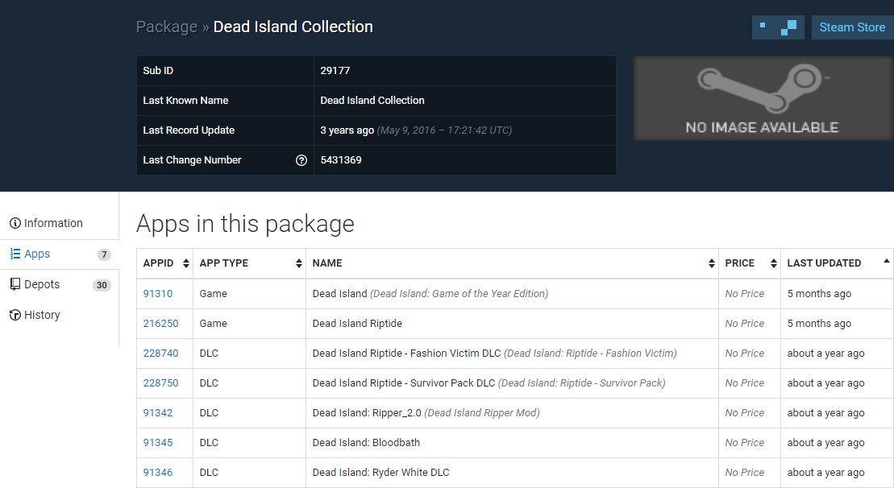This screenshot has height=488, width=894.
Task: Select the Apps sidebar tab
Action: tap(60, 254)
